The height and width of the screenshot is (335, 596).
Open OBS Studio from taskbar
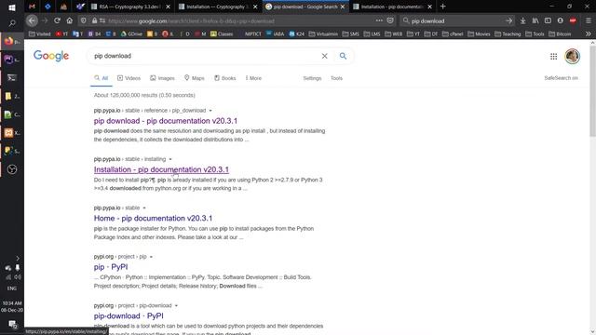click(x=12, y=169)
